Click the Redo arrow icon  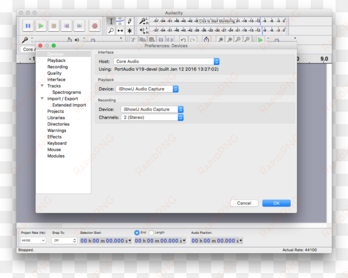point(193,40)
